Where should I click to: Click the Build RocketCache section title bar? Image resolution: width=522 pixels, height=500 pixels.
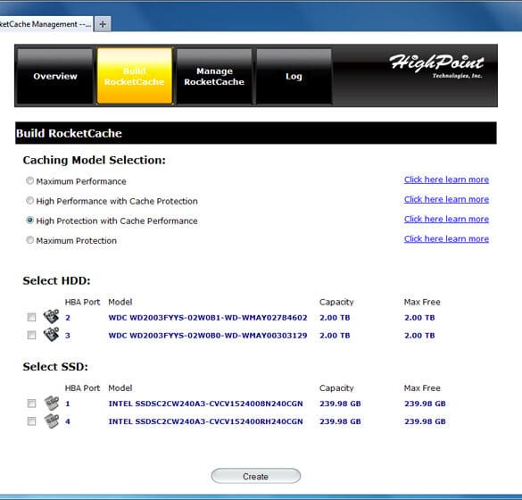256,133
